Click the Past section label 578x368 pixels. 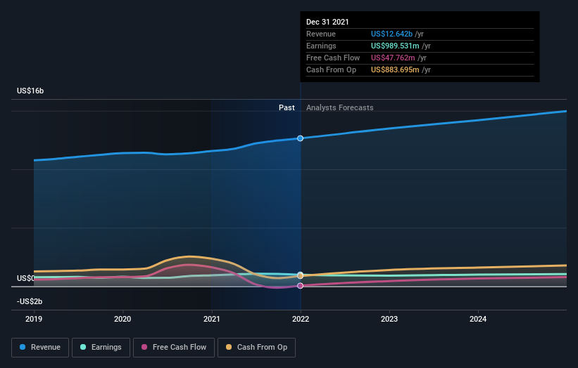[x=287, y=107]
